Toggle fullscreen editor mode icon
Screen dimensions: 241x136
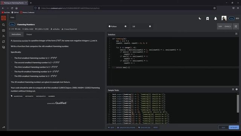[236, 26]
